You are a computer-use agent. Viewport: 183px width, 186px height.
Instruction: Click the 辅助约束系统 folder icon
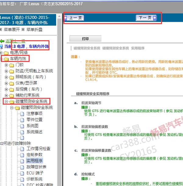(12, 96)
